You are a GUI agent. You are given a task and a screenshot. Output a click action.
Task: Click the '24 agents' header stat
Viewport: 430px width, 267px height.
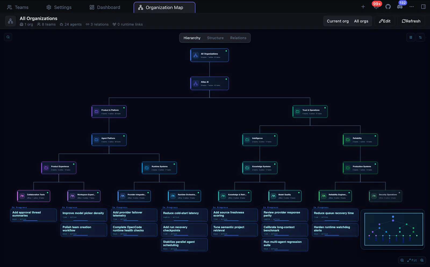pyautogui.click(x=71, y=24)
